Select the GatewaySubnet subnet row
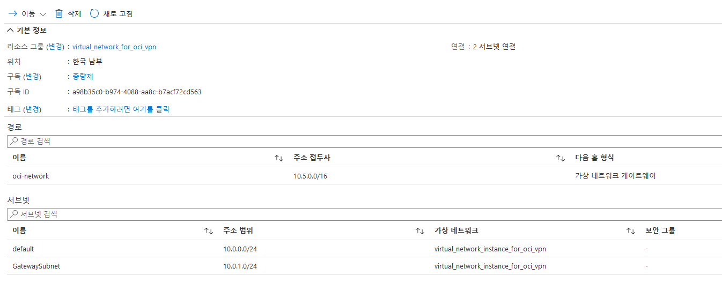Viewport: 722px width, 283px height. point(365,266)
